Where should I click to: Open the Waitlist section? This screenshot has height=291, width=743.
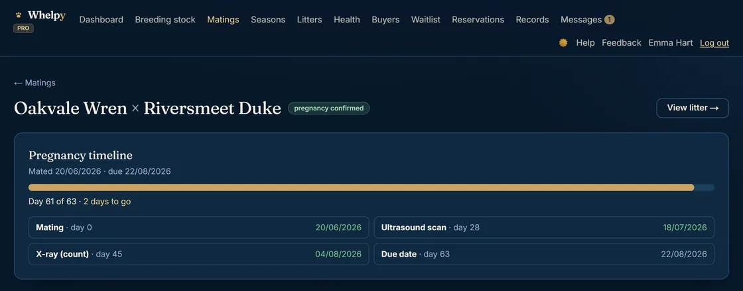[425, 20]
